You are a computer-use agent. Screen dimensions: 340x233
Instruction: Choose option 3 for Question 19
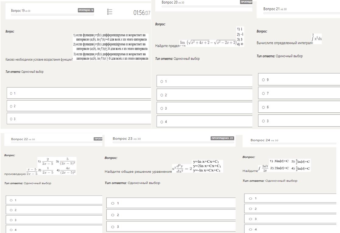[x=11, y=119]
